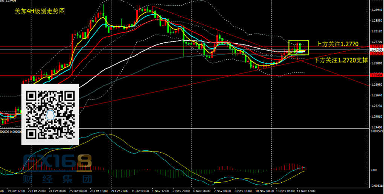384x194 pixels.
Task: Select the 美加4H级别走势图 chart title
Action: (x=40, y=11)
